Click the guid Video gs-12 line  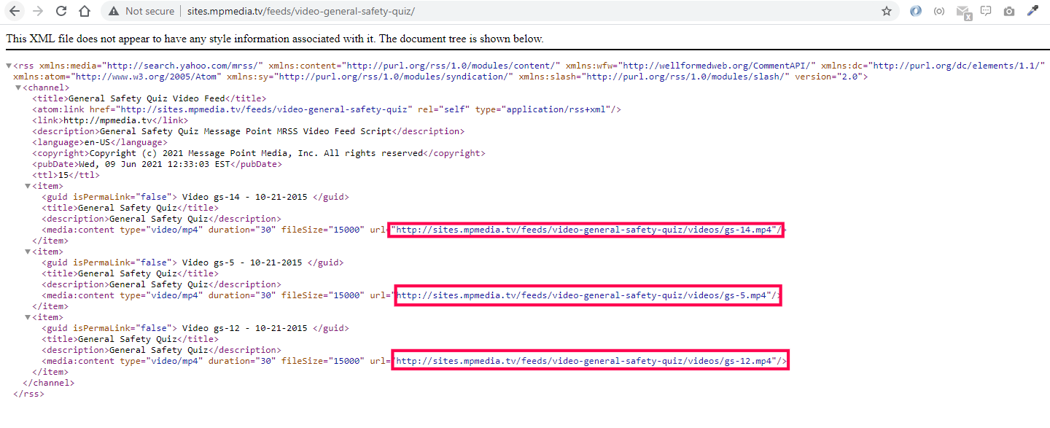tap(195, 328)
